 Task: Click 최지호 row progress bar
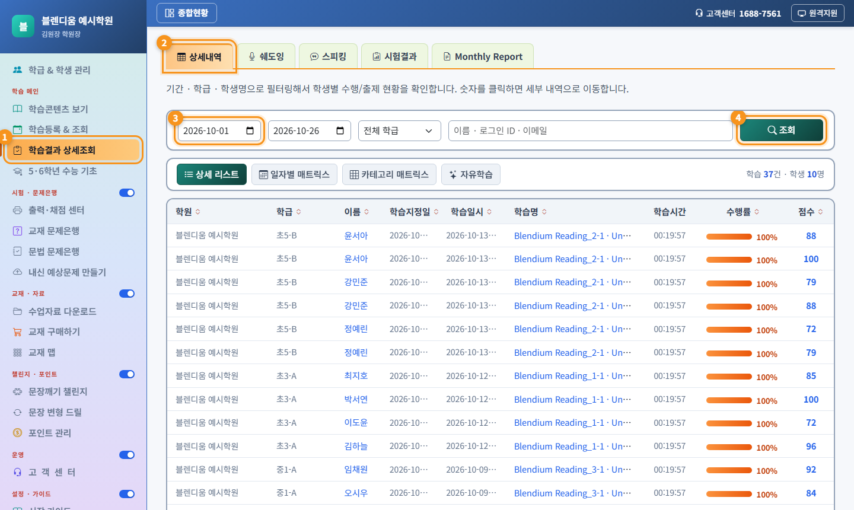click(729, 377)
